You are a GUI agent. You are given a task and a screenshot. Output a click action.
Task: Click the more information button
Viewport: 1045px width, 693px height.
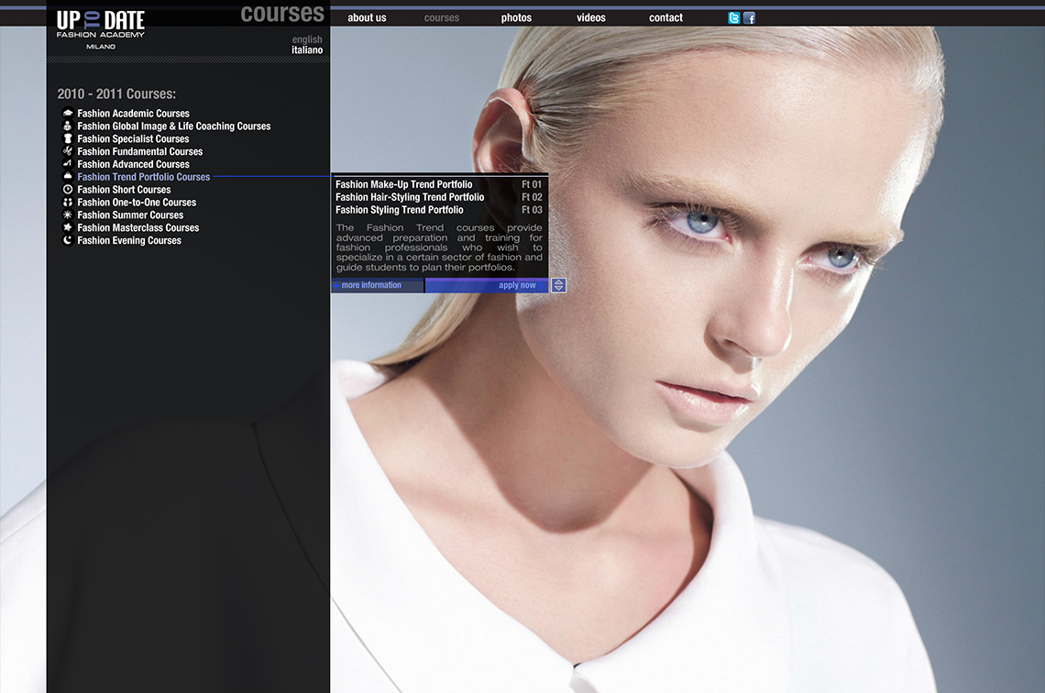(378, 285)
